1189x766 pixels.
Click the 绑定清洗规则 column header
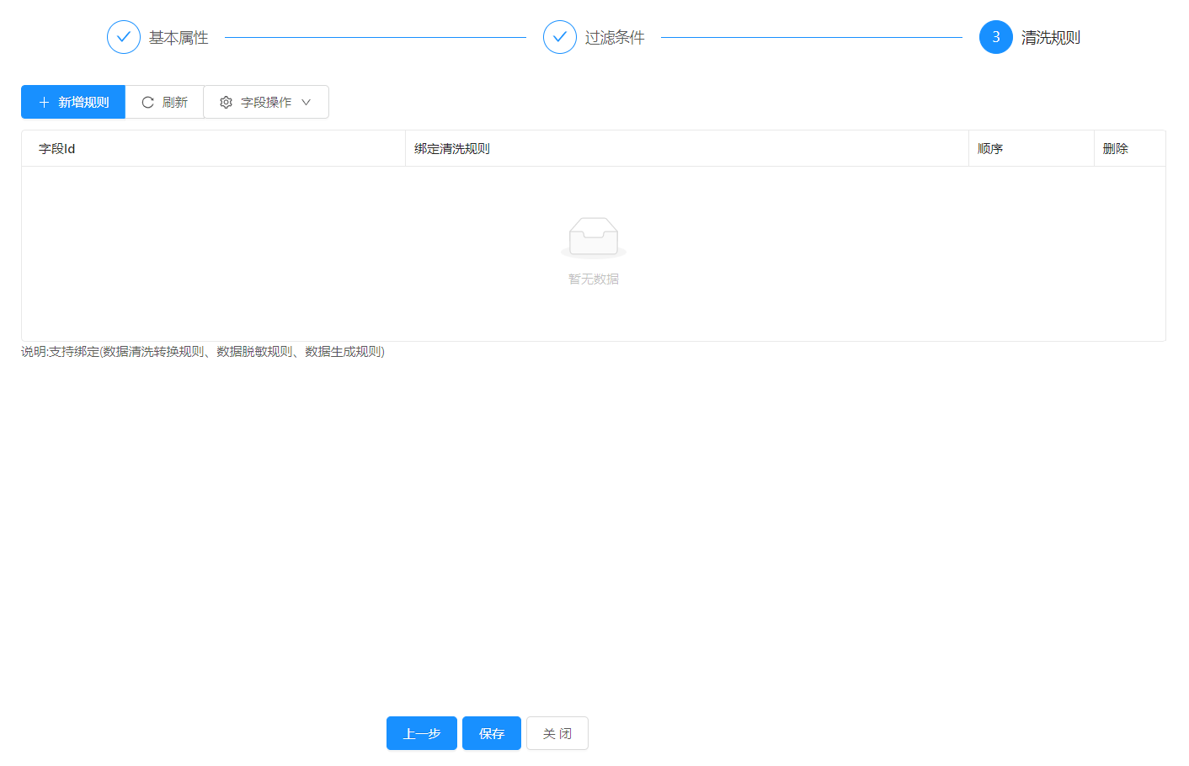[452, 149]
